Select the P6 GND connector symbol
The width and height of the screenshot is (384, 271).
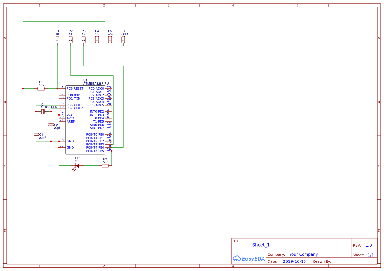[123, 39]
